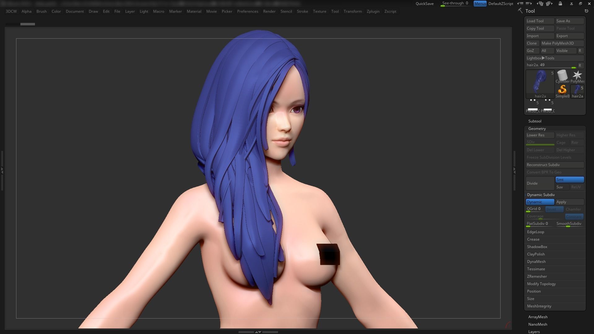Pick the SimpleBrush tool icon
Viewport: 594px width, 334px height.
point(562,90)
